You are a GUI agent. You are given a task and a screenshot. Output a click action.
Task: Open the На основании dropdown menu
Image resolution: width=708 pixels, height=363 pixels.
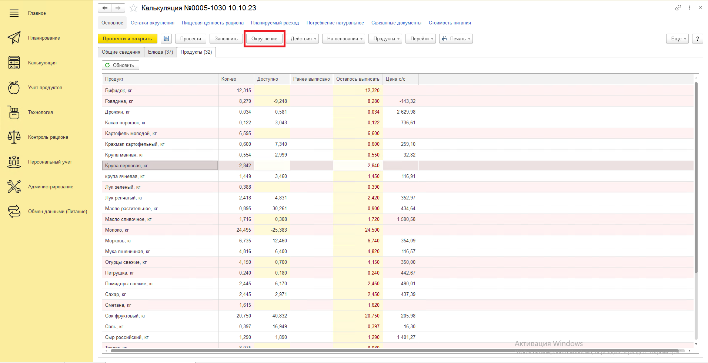click(x=344, y=38)
